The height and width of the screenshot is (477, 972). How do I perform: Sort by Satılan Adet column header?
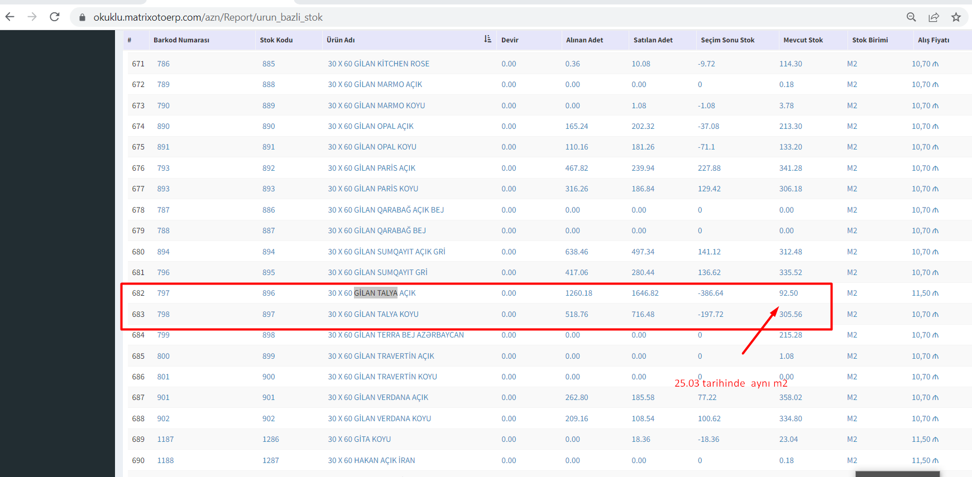tap(653, 40)
